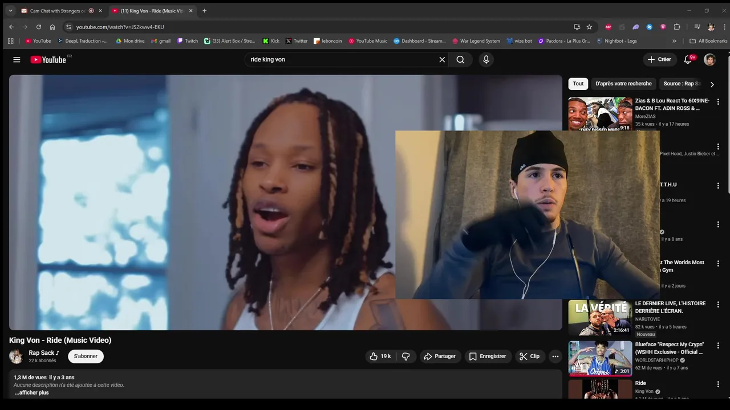Open options for Blueface video

(x=718, y=346)
